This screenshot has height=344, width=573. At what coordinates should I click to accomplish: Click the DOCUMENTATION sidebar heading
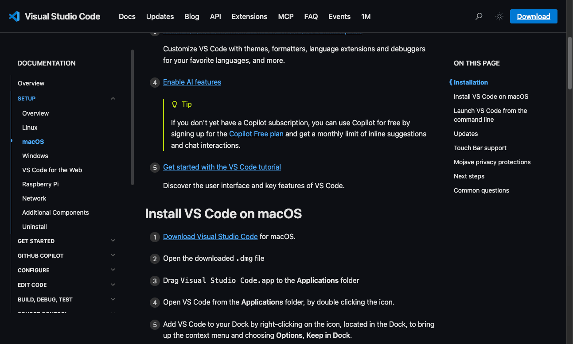pos(47,63)
